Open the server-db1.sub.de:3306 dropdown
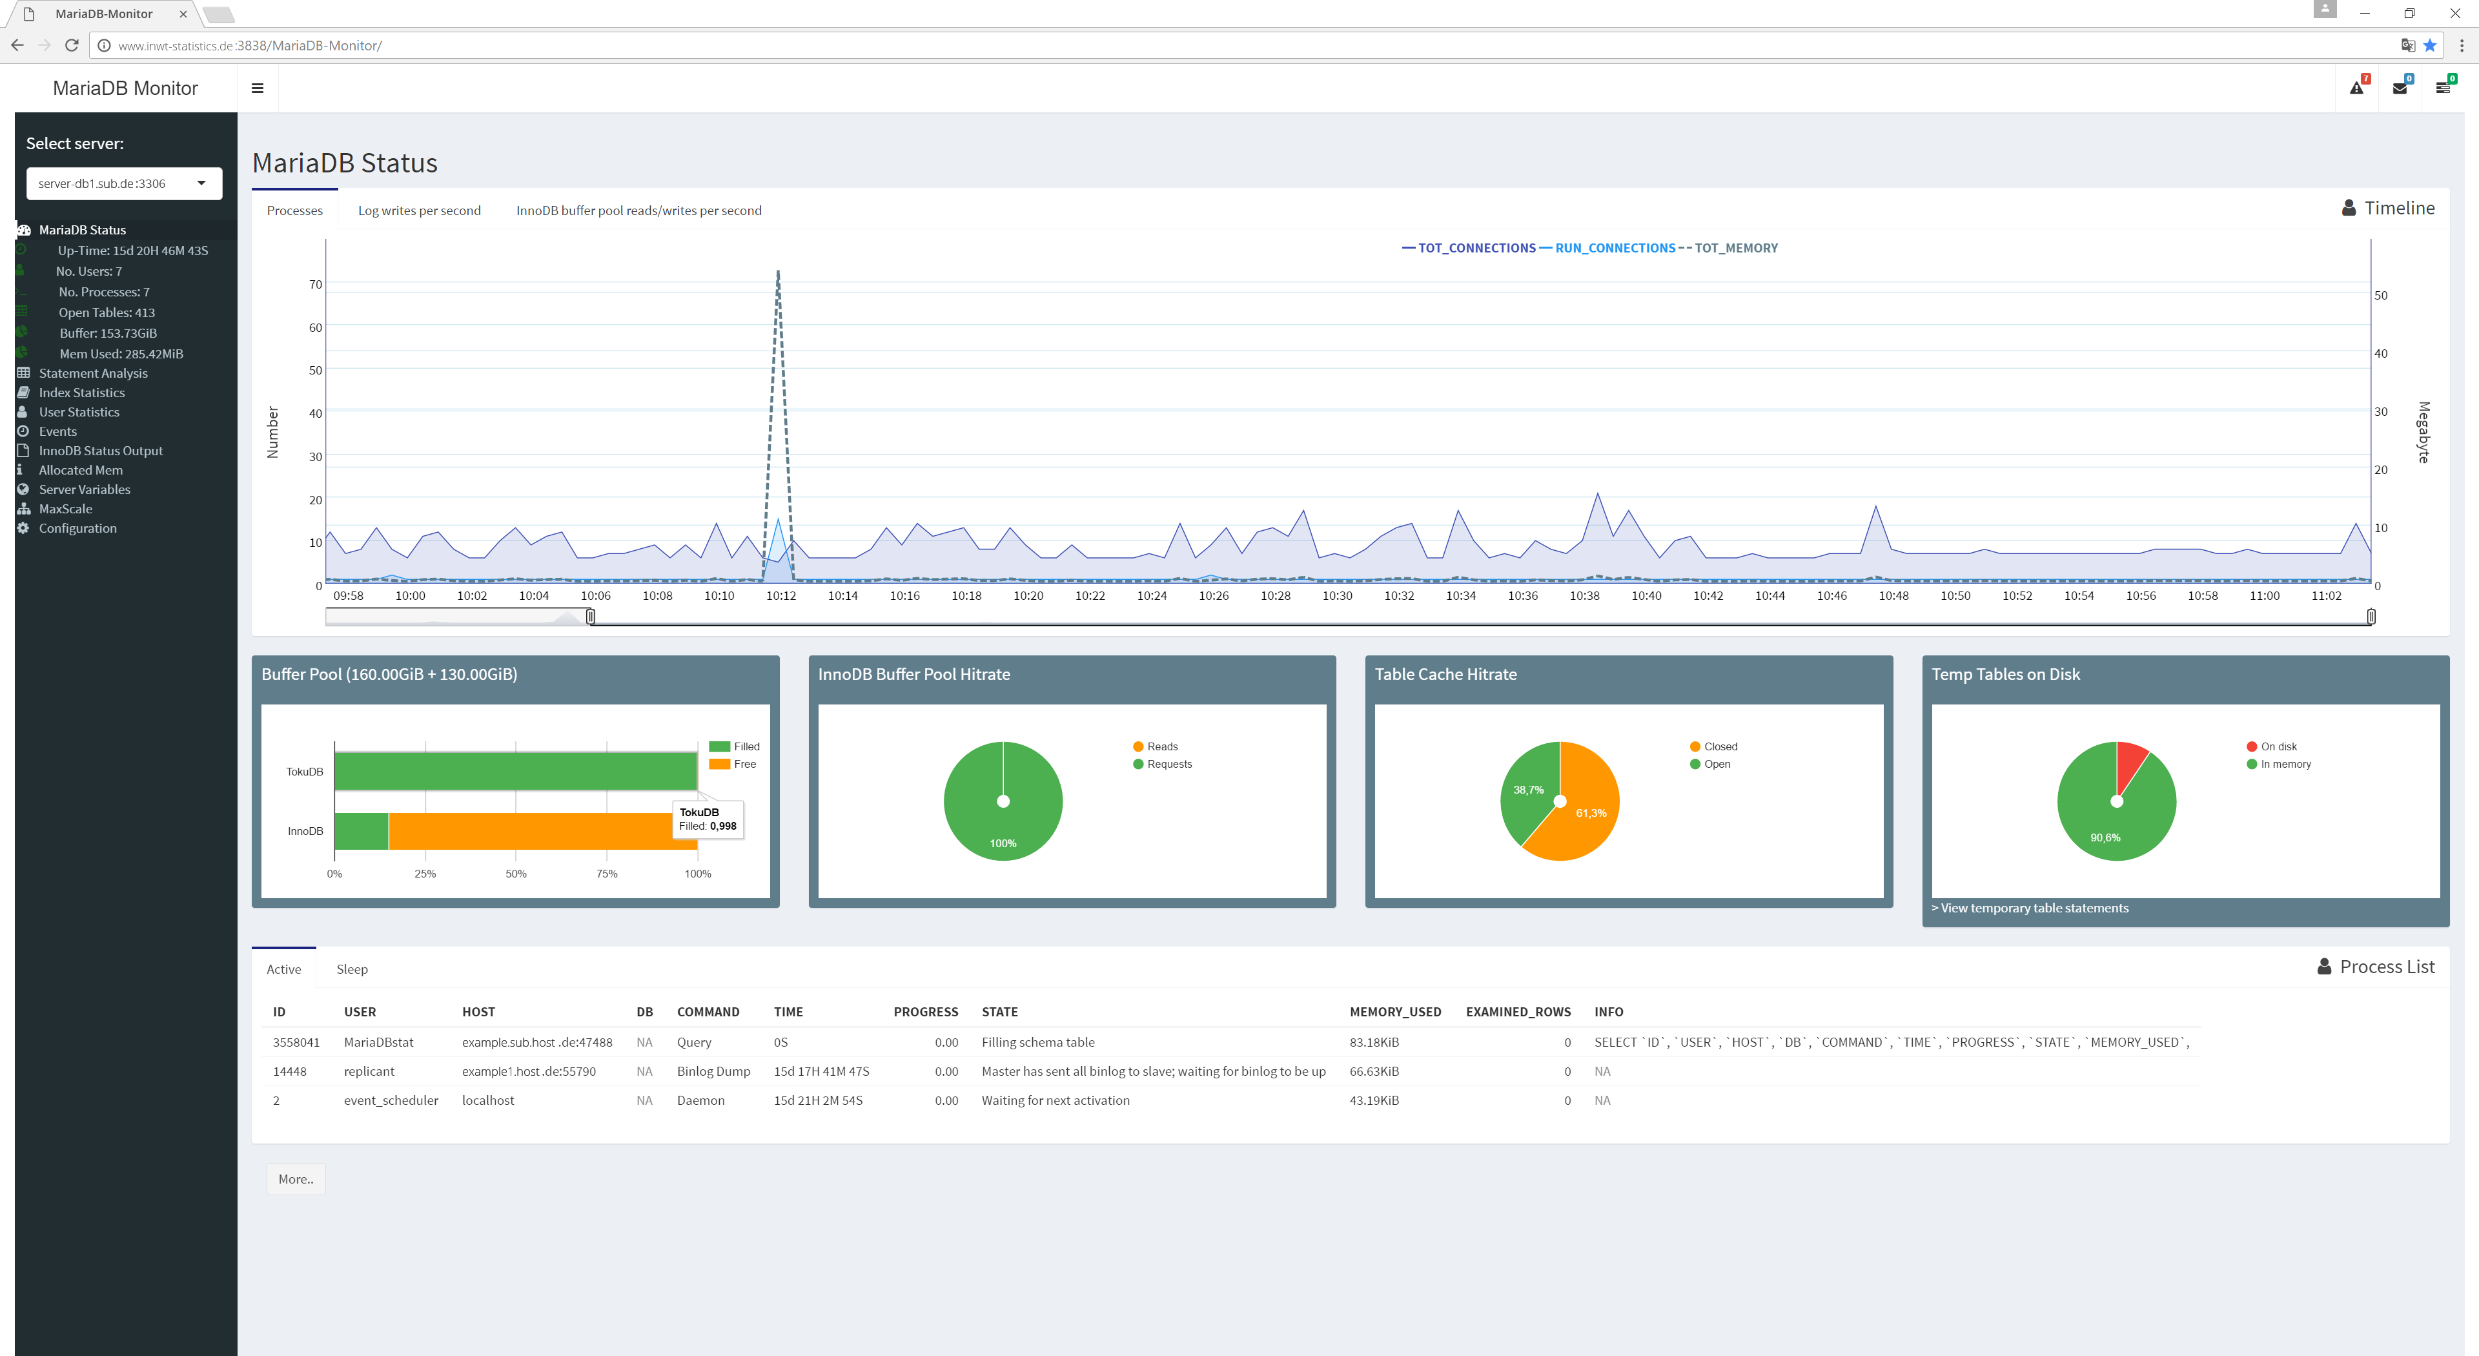The image size is (2479, 1356). [x=124, y=183]
